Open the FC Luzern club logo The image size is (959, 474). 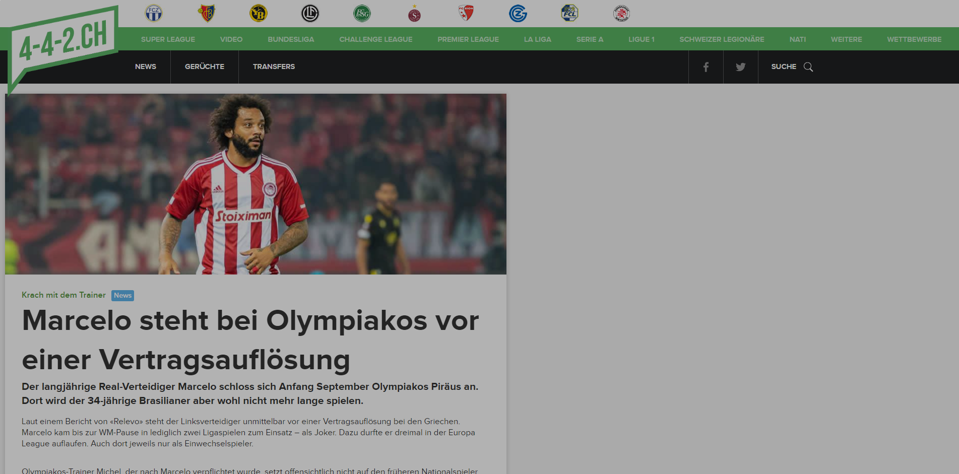tap(569, 13)
